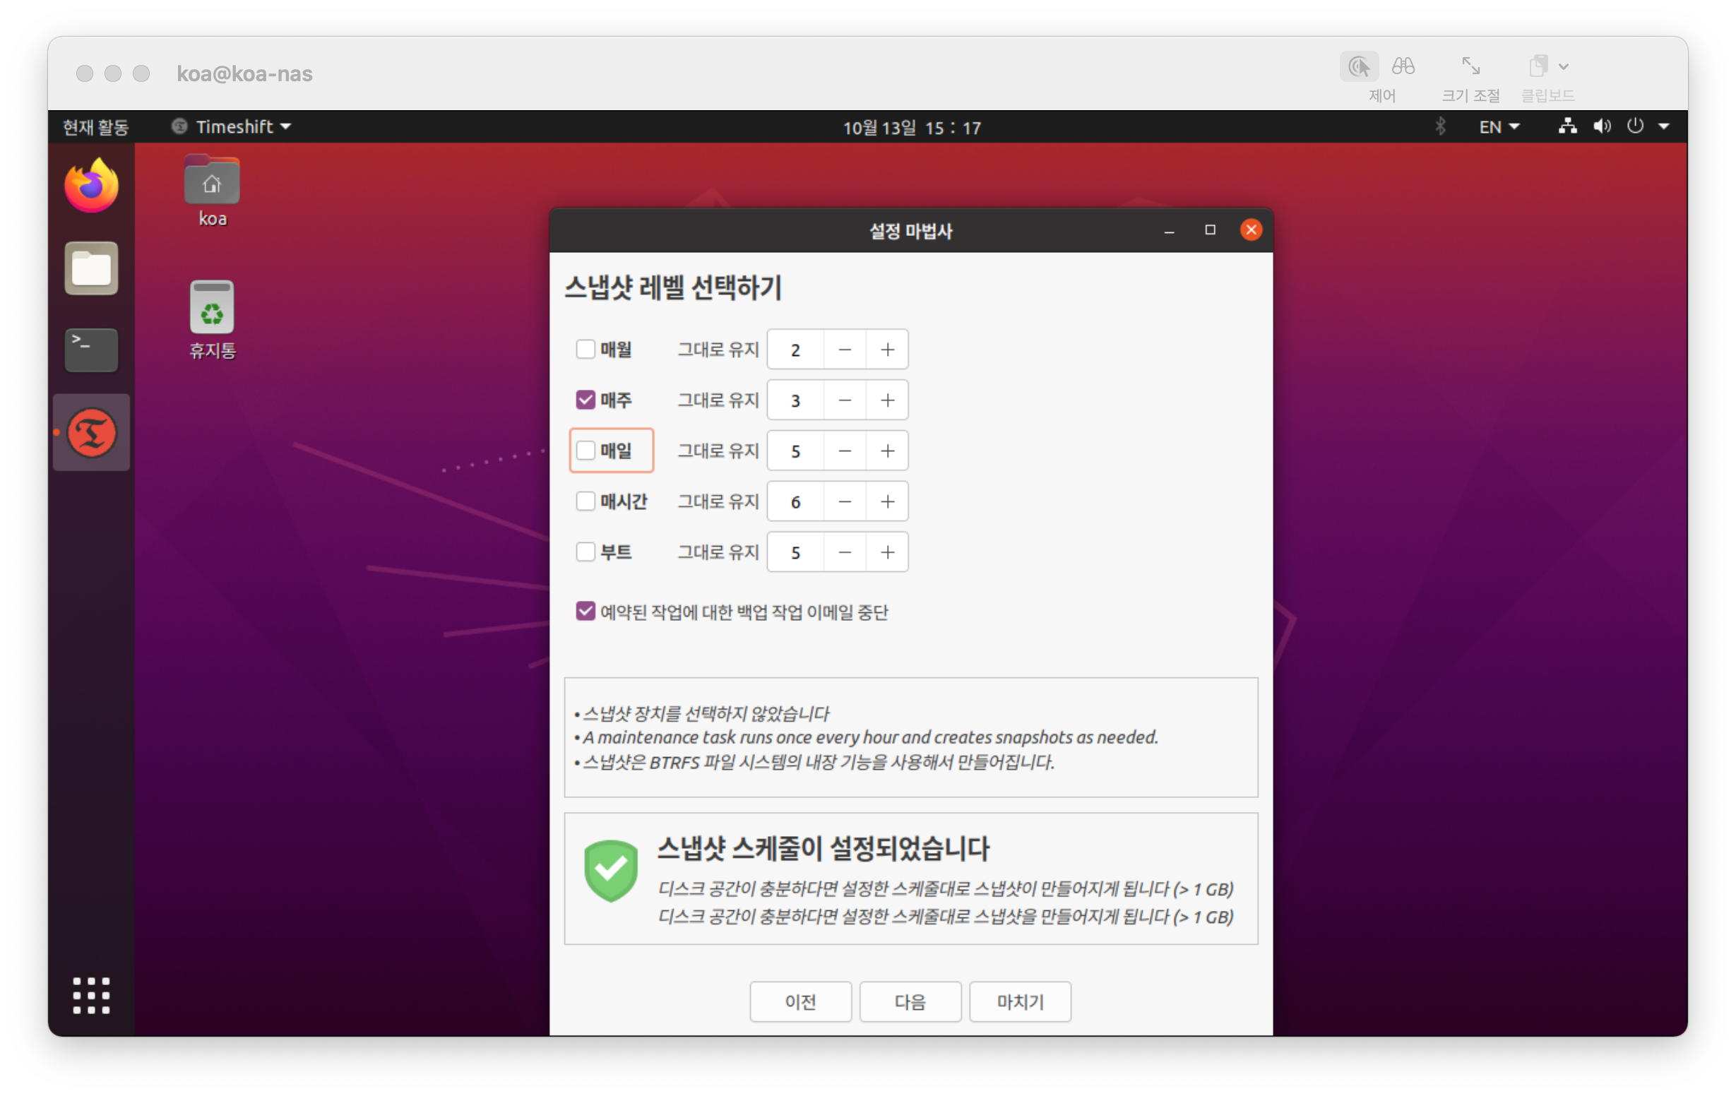Click the volume speaker icon

pos(1601,127)
